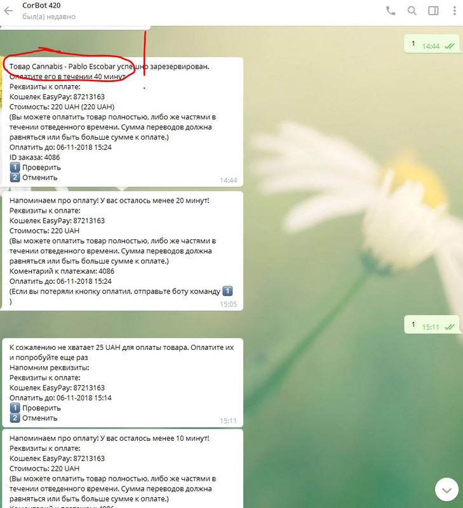This screenshot has height=508, width=463.
Task: Click '1 Проверить' in the 15:11 message
Action: [35, 408]
